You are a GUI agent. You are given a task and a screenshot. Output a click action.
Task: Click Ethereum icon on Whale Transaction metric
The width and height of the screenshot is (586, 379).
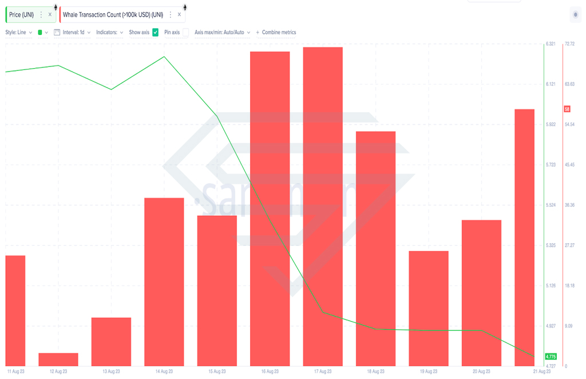(x=185, y=7)
